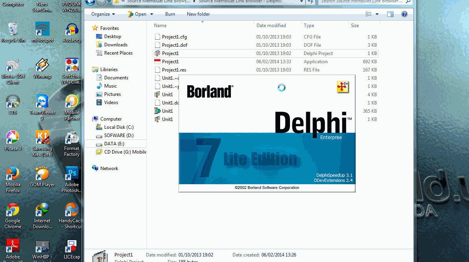
Task: Open ET6 desktop shortcut
Action: tap(13, 104)
